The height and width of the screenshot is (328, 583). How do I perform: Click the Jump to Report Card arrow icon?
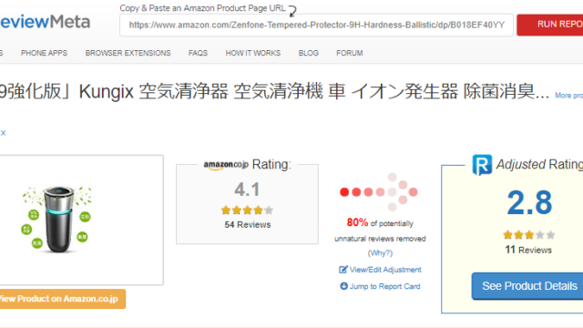tap(343, 286)
